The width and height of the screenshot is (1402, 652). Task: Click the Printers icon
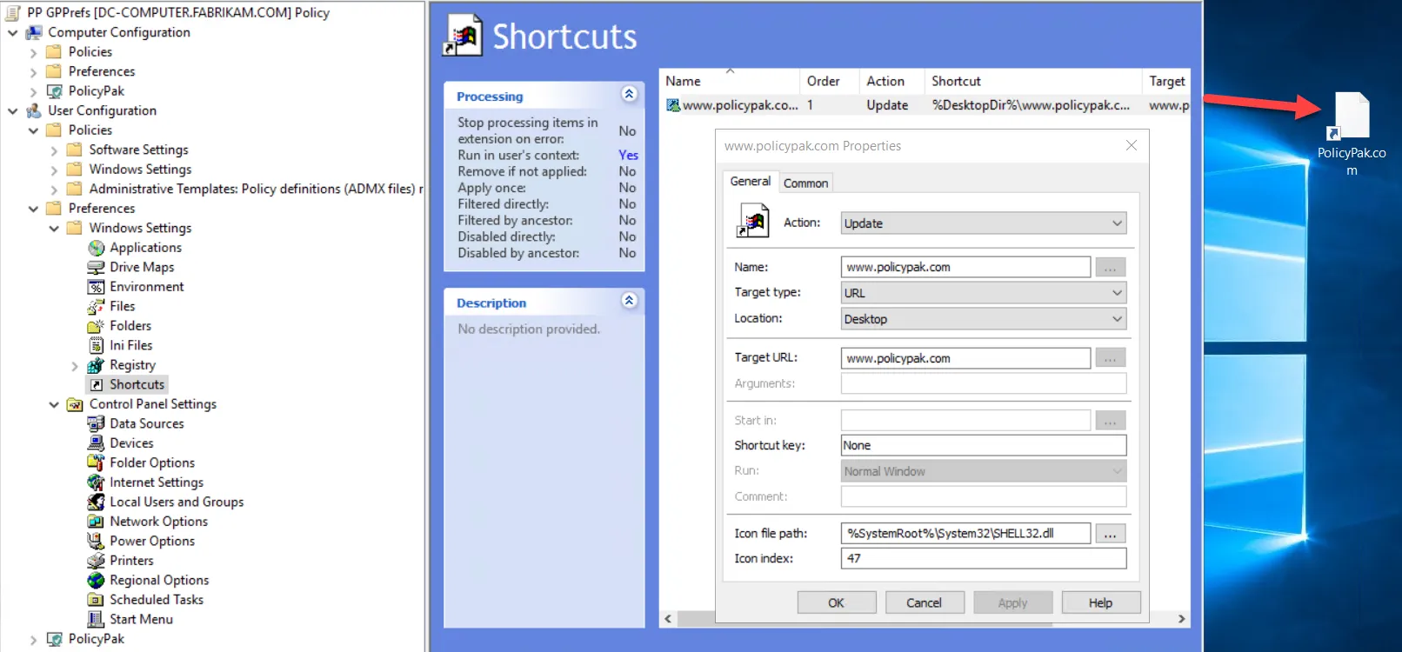click(x=96, y=561)
